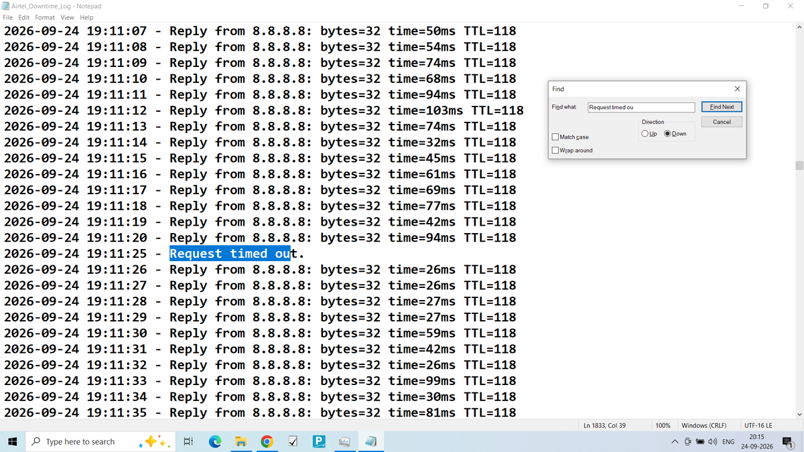The image size is (804, 452).
Task: Click the Notepad icon in the title bar
Action: point(5,6)
